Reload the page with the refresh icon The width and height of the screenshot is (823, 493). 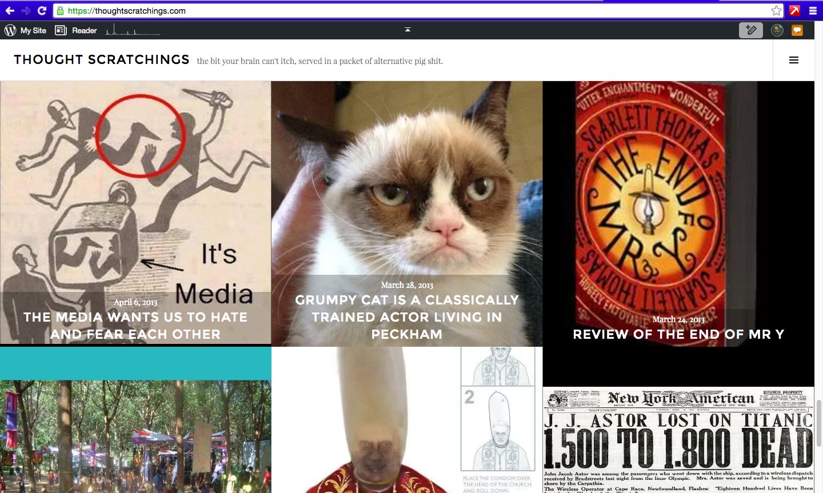(x=42, y=10)
